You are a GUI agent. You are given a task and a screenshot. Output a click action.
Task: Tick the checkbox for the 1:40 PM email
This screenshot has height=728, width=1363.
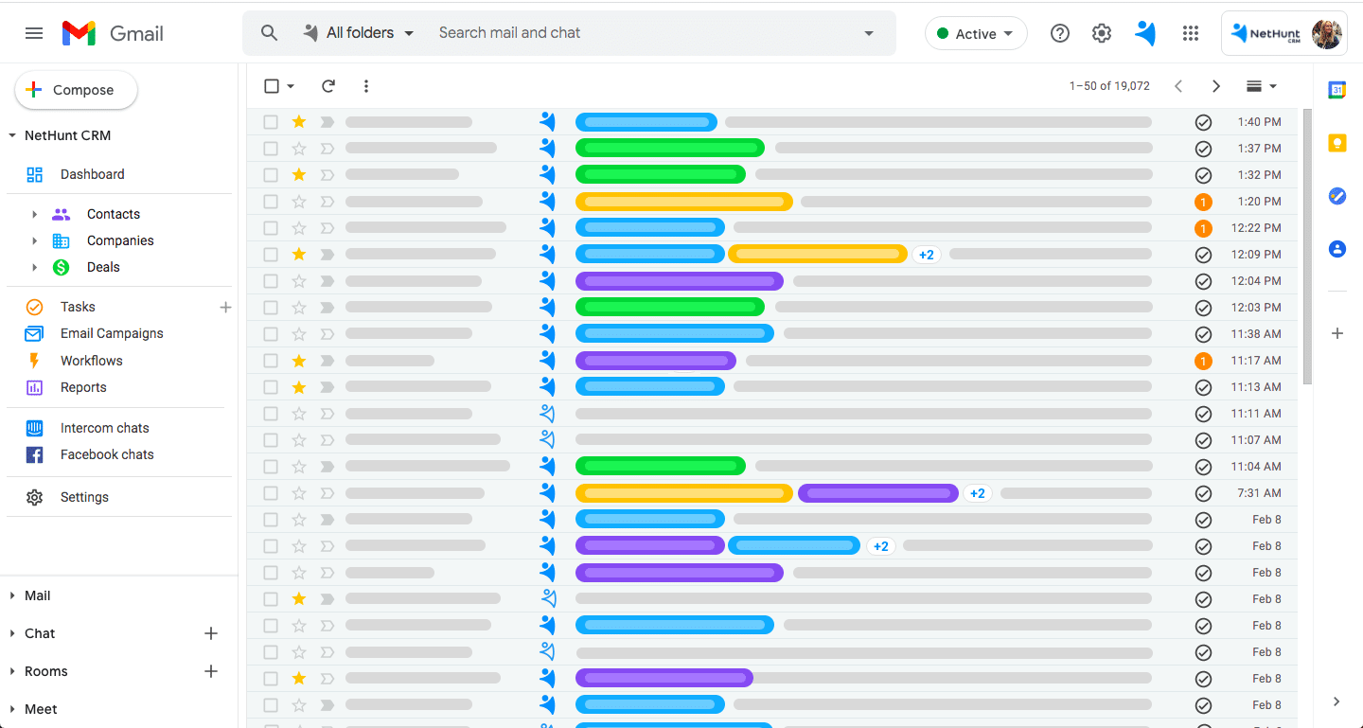pyautogui.click(x=271, y=122)
